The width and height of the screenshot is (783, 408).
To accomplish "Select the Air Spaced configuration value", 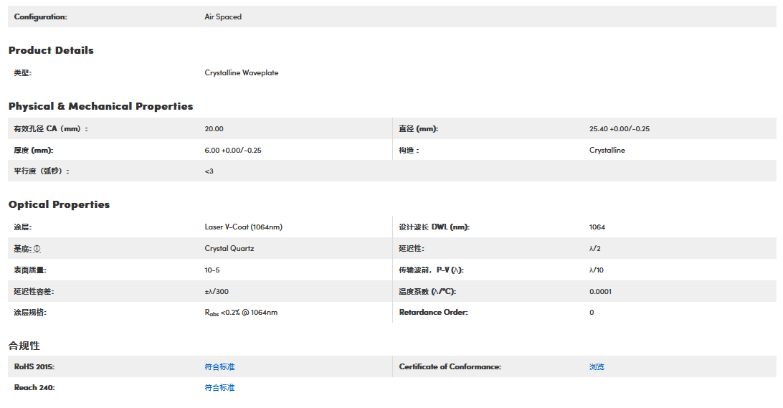I will pos(223,16).
